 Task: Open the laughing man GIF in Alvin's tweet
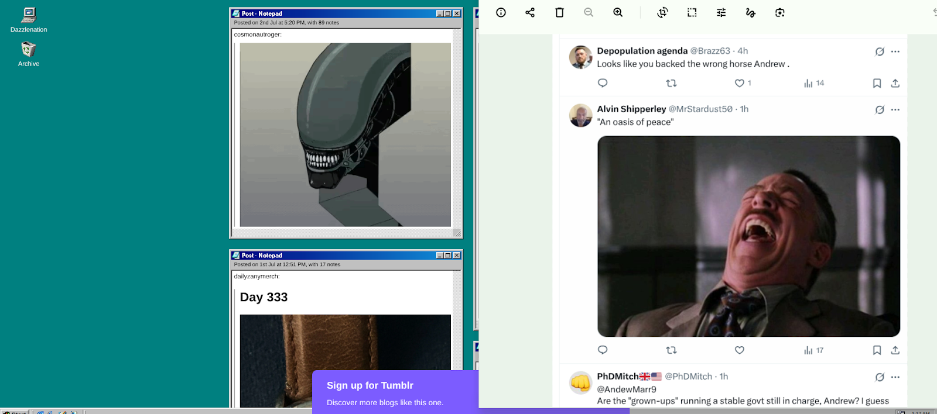[x=748, y=236]
